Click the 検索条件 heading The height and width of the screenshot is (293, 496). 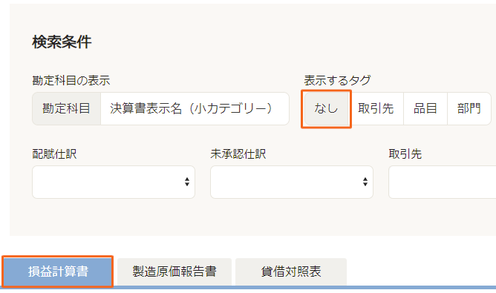coord(62,42)
